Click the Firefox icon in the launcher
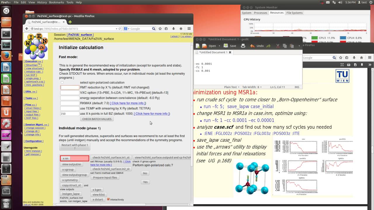Viewport: 374px width, 210px height. 6,56
